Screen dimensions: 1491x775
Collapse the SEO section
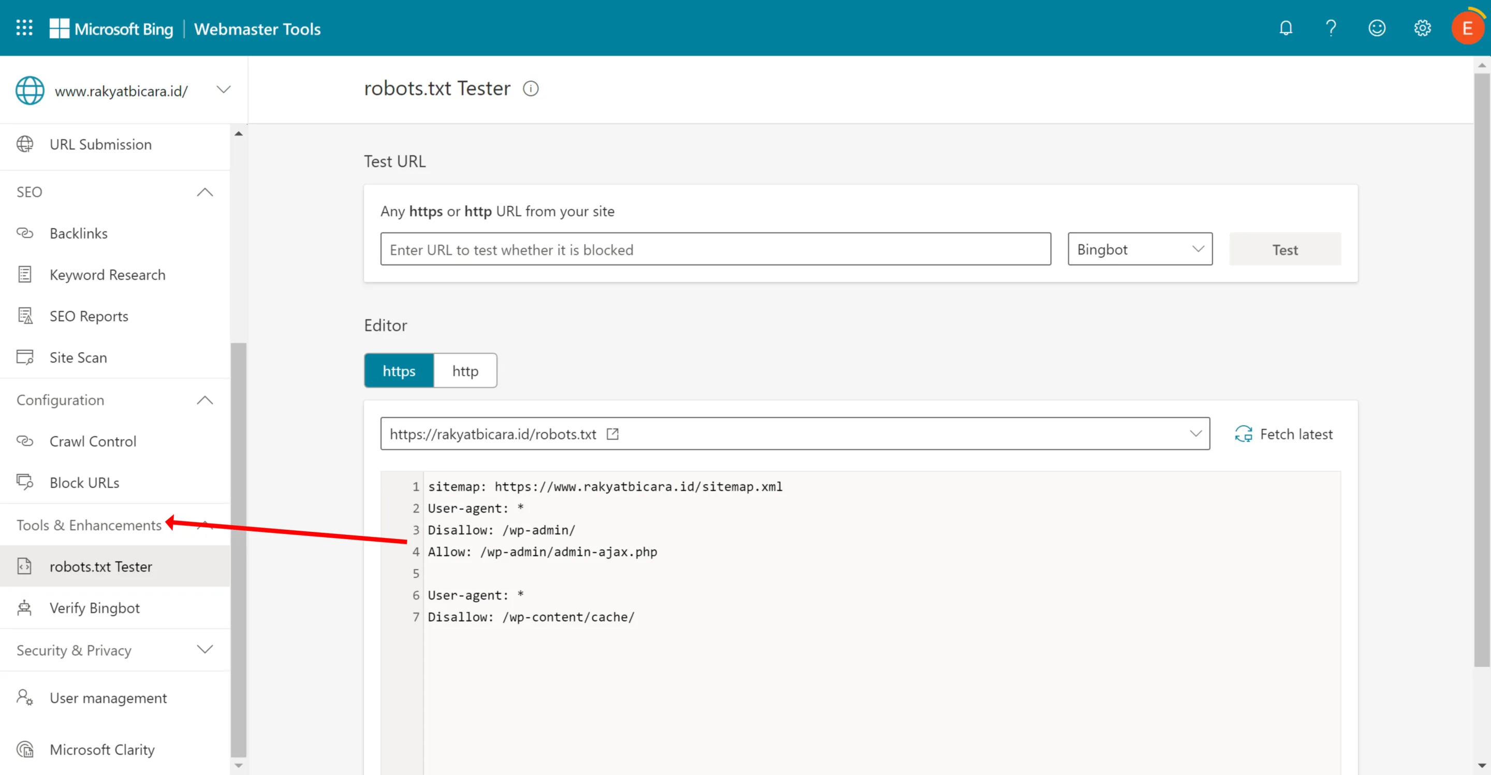click(204, 191)
